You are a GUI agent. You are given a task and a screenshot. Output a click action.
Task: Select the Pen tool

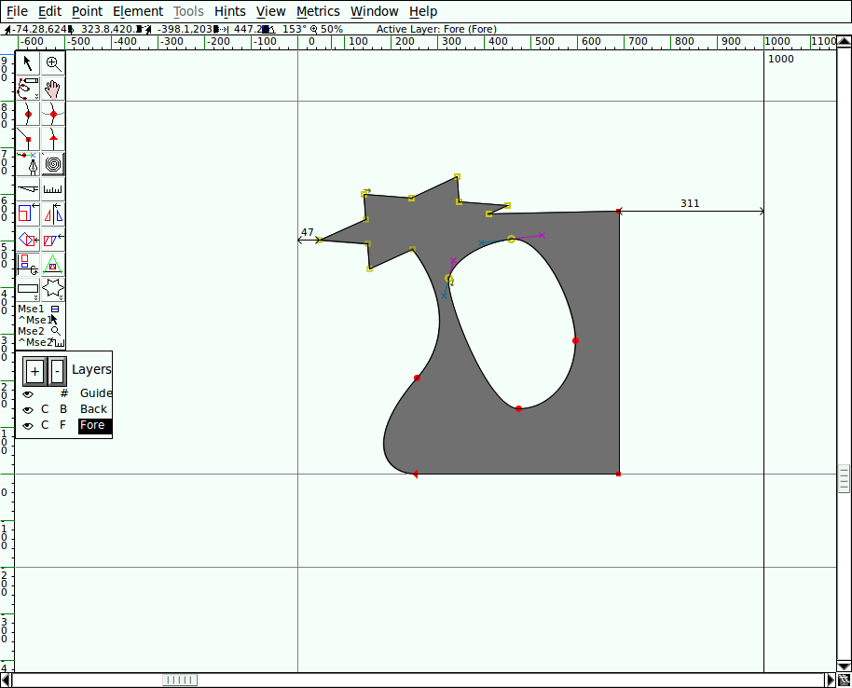[28, 164]
